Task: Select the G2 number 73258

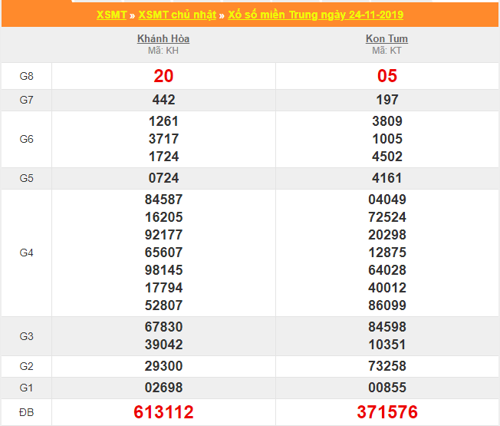Action: coord(387,366)
